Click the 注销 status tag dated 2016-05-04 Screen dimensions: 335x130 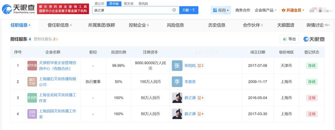(x=312, y=98)
